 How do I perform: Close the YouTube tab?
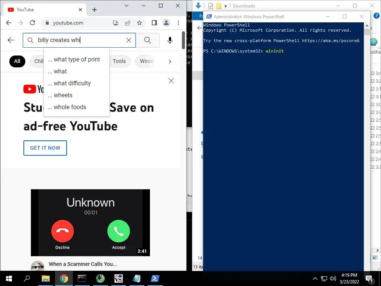80,10
